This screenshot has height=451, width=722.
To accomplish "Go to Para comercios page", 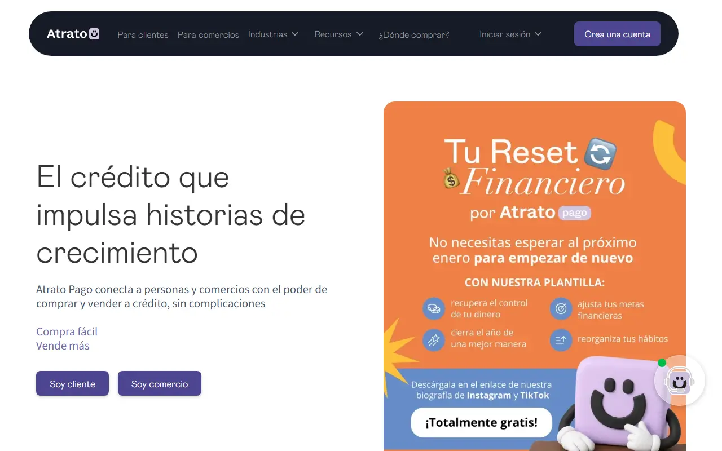I will coord(208,34).
